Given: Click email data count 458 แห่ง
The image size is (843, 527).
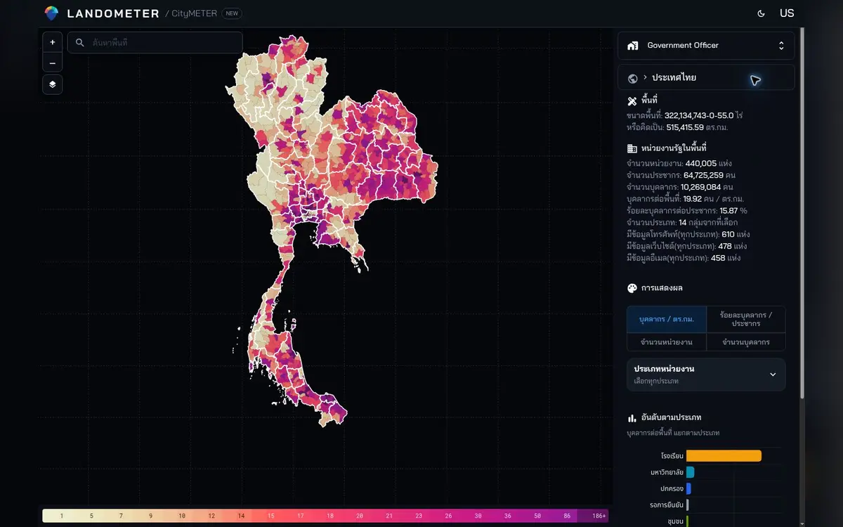Looking at the screenshot, I should click(x=725, y=258).
